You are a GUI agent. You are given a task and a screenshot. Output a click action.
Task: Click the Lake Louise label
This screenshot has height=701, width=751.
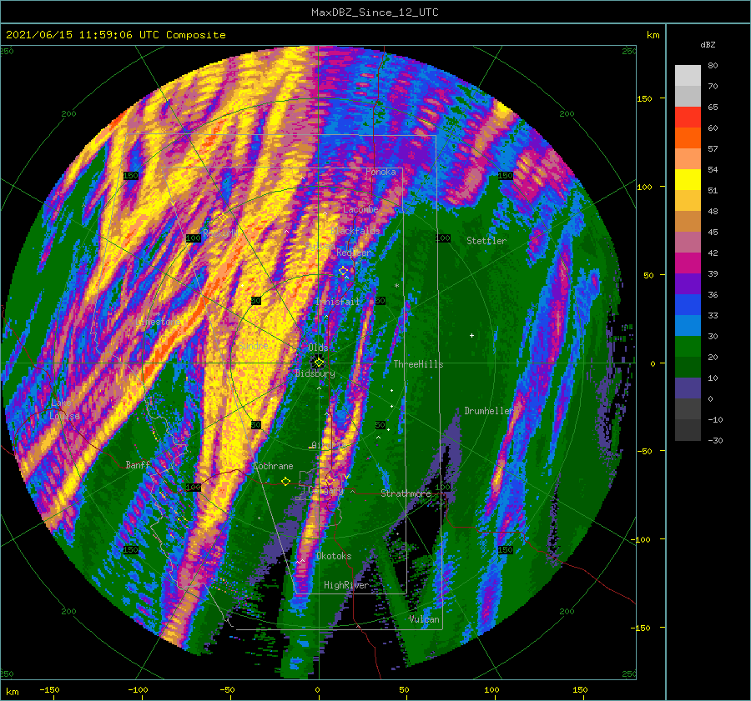[x=64, y=409]
